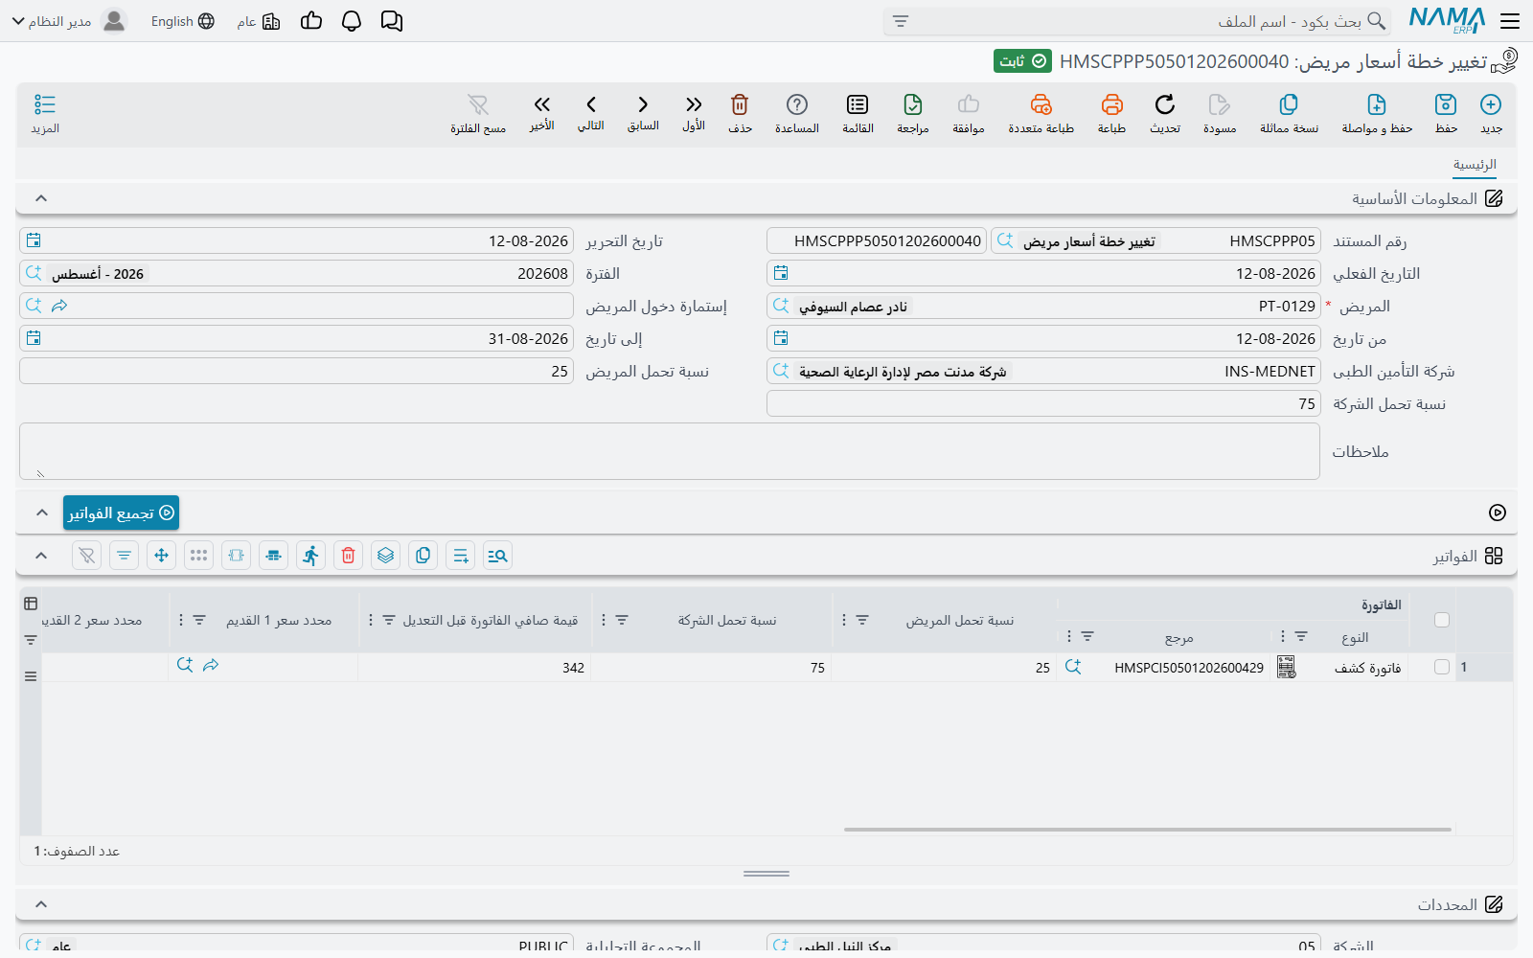Click حفظ و مواصله (Save and continue) icon
Image resolution: width=1533 pixels, height=958 pixels.
point(1377,104)
